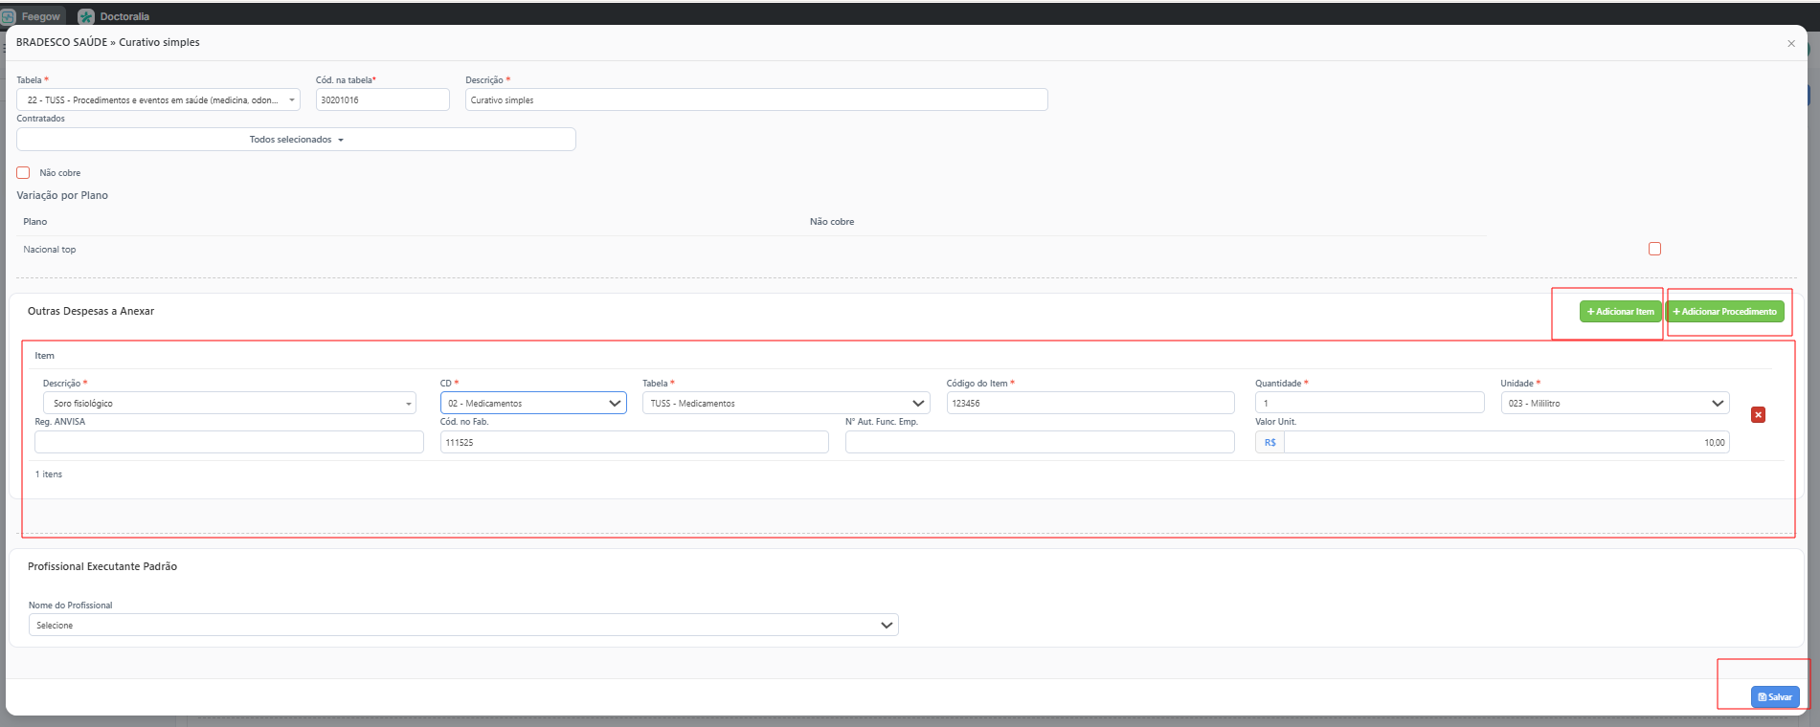
Task: Click the Valor Unit. field 10,00
Action: 1507,442
